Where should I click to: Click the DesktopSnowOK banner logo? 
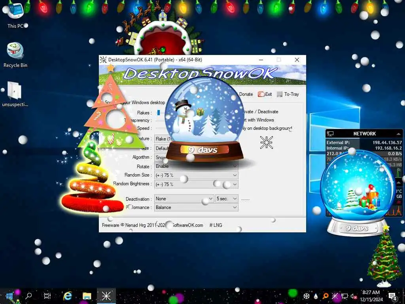tap(201, 73)
